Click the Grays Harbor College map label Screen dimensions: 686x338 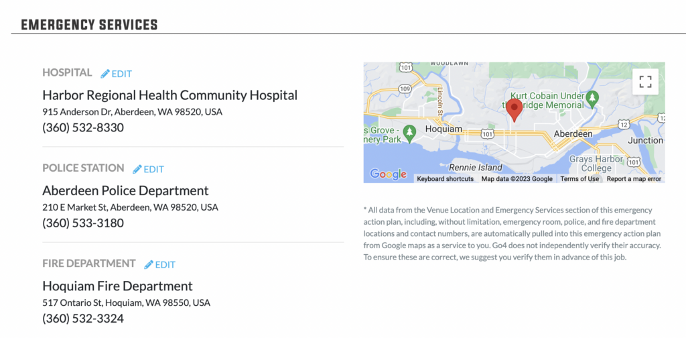pyautogui.click(x=596, y=164)
